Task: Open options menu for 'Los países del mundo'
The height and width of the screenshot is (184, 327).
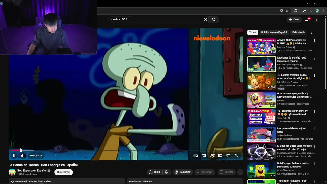Action: (314, 129)
